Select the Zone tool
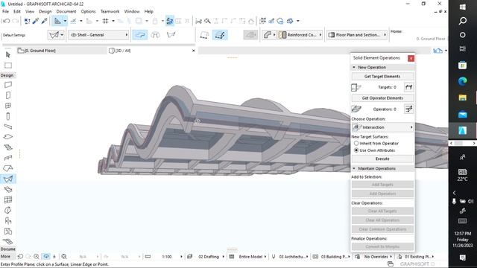Image resolution: width=477 pixels, height=268 pixels. 8,232
